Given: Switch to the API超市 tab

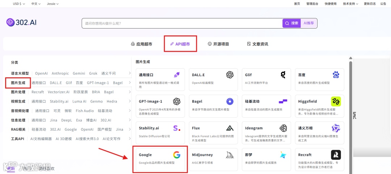Looking at the screenshot, I should [180, 44].
